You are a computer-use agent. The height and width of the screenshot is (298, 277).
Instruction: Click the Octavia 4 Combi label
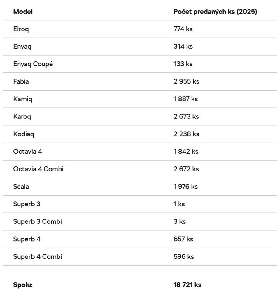point(38,169)
